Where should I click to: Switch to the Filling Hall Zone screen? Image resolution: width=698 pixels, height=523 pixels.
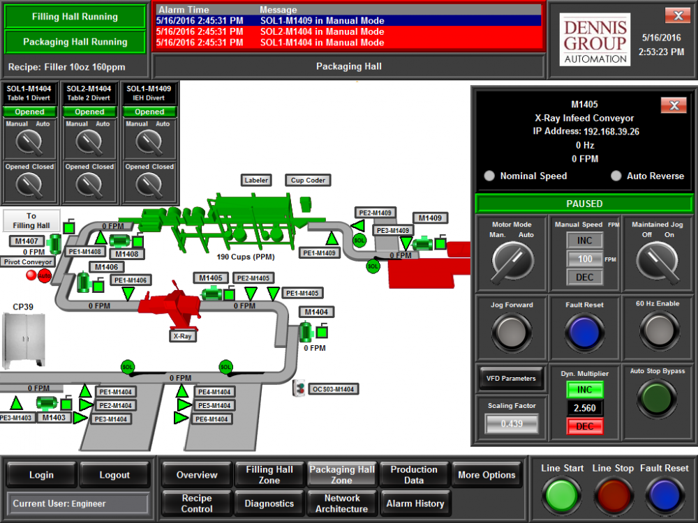[269, 474]
